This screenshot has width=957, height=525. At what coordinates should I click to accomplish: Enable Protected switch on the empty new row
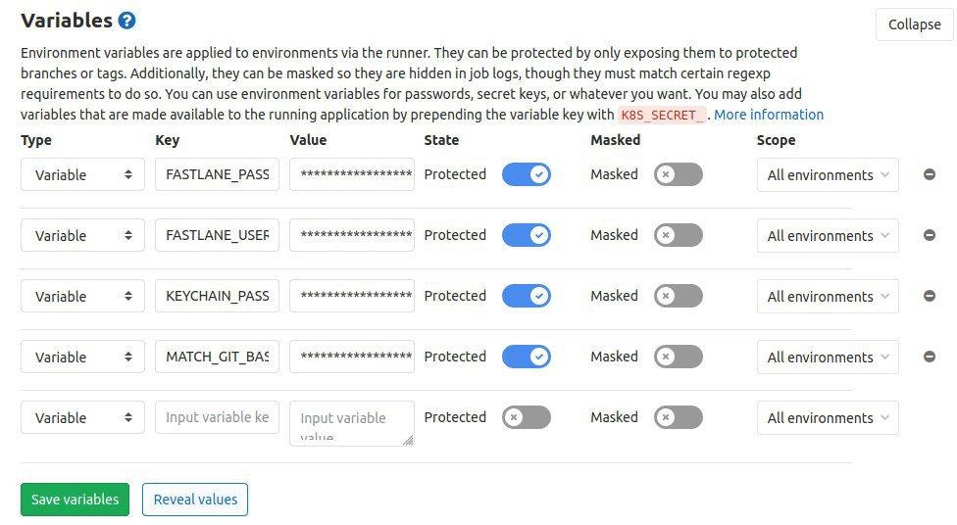point(527,417)
